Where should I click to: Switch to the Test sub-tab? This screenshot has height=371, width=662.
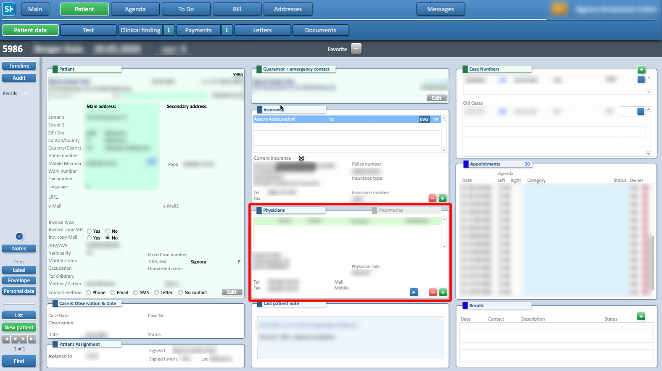[88, 30]
